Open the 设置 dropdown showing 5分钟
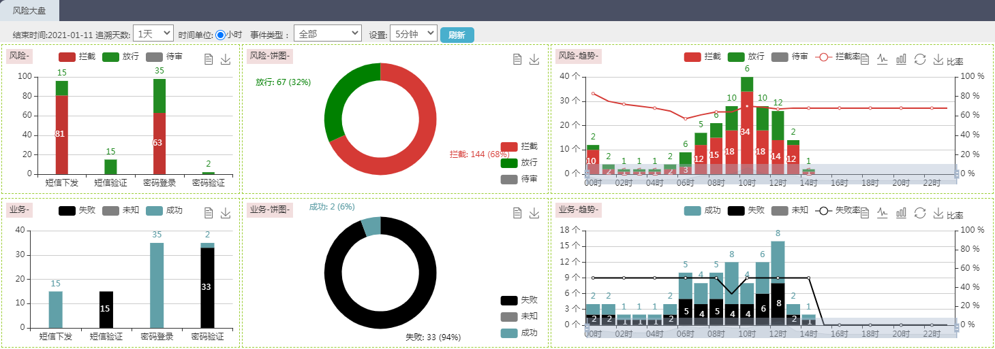The height and width of the screenshot is (349, 995). click(x=413, y=33)
